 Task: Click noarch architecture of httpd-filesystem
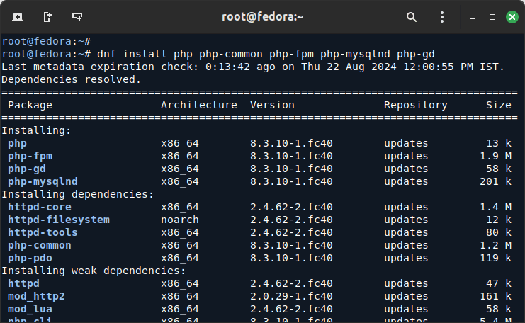(x=180, y=220)
